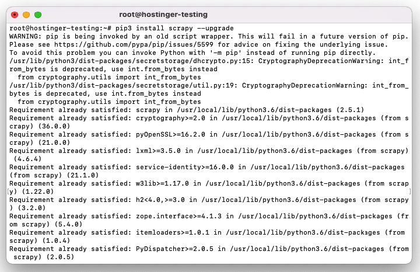
Task: Click the service-identity>=16.0.0 requirement text
Action: pos(184,167)
